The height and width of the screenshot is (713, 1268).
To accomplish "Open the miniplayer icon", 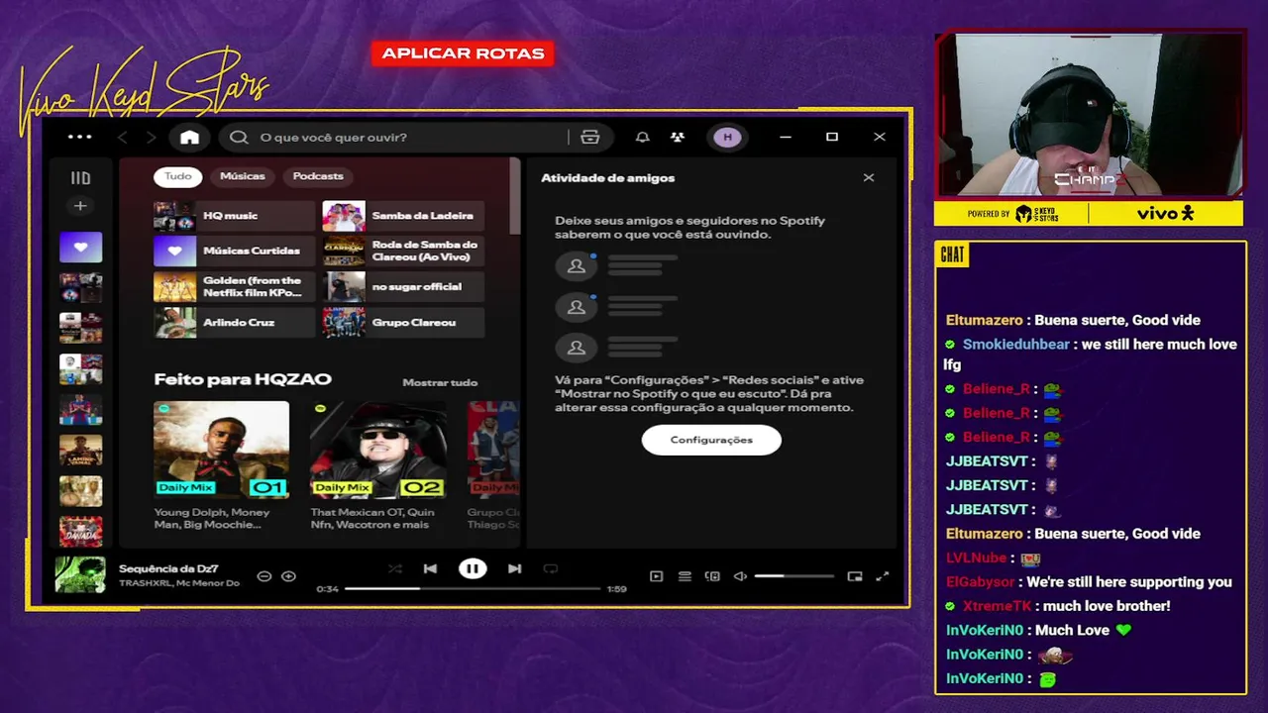I will point(855,576).
